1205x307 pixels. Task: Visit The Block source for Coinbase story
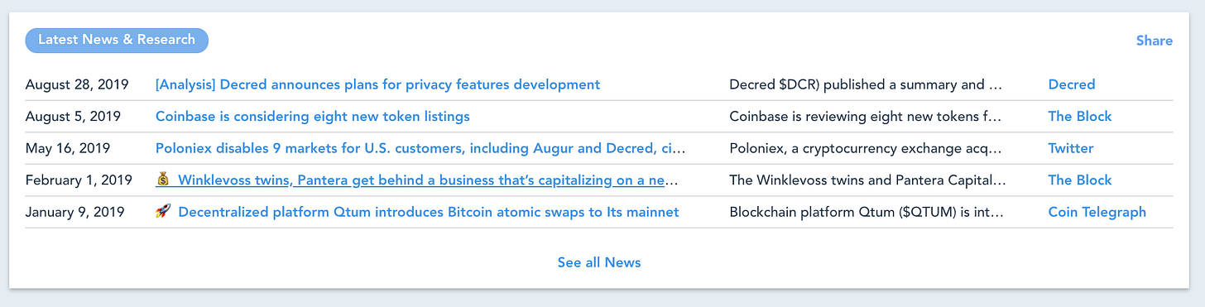pyautogui.click(x=1080, y=117)
